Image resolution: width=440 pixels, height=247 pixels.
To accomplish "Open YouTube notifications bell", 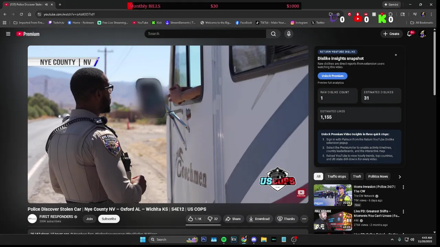I will [x=409, y=34].
